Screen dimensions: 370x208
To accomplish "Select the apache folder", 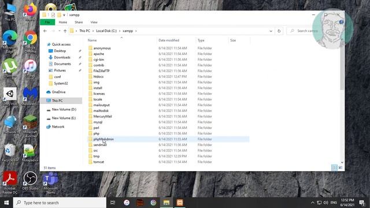I will 98,54.
